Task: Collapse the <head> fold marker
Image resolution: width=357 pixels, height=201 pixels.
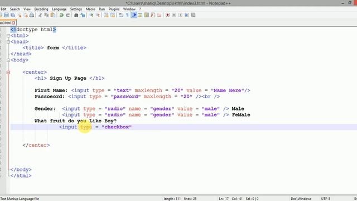Action: (x=8, y=42)
